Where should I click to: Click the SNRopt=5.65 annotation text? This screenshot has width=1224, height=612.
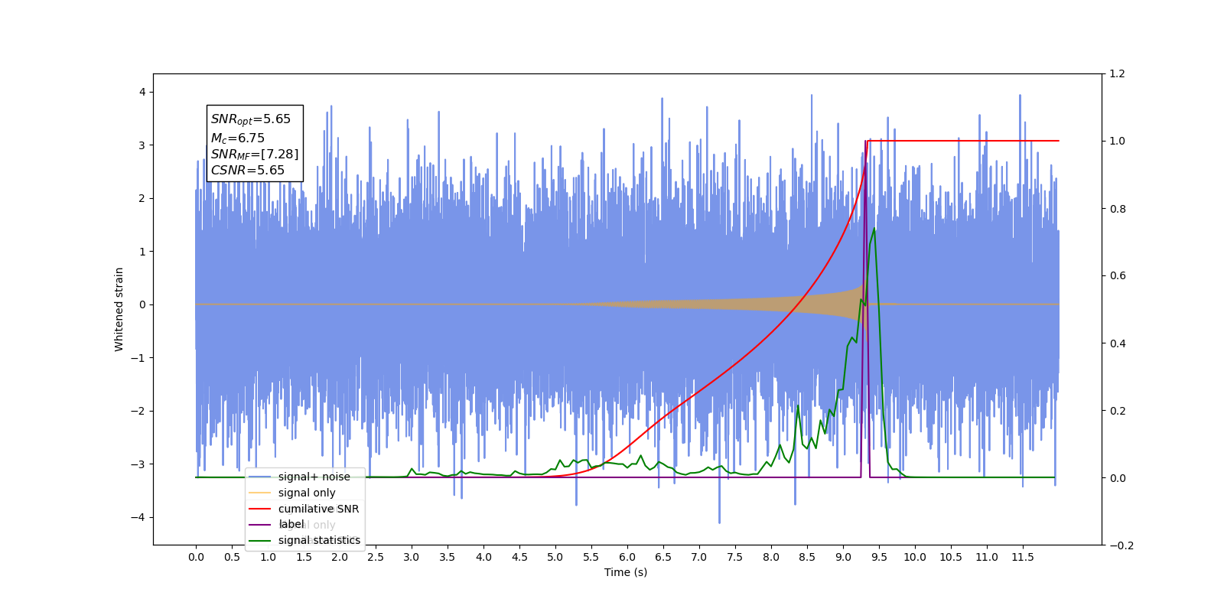point(251,120)
